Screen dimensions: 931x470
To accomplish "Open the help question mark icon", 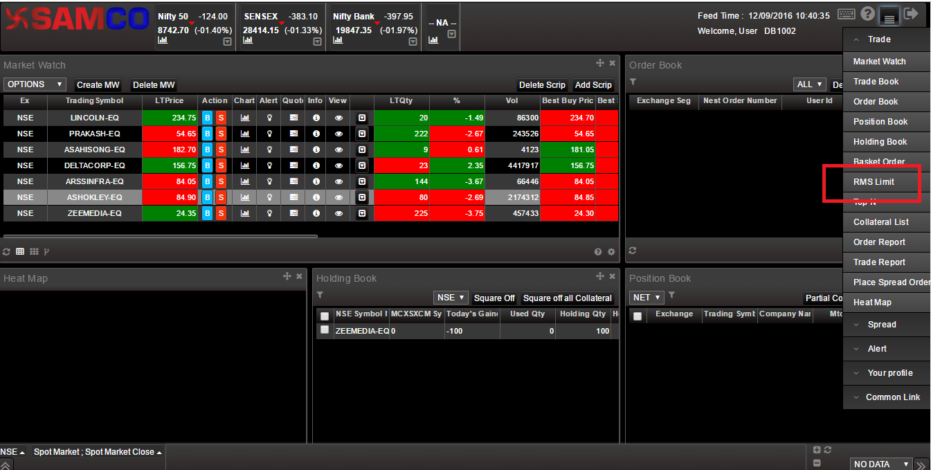I will pyautogui.click(x=868, y=14).
